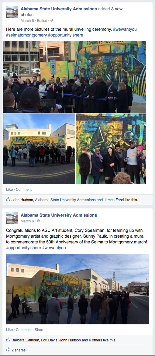This screenshot has height=356, width=155.
Task: View the 2 shares list
Action: pos(19,350)
